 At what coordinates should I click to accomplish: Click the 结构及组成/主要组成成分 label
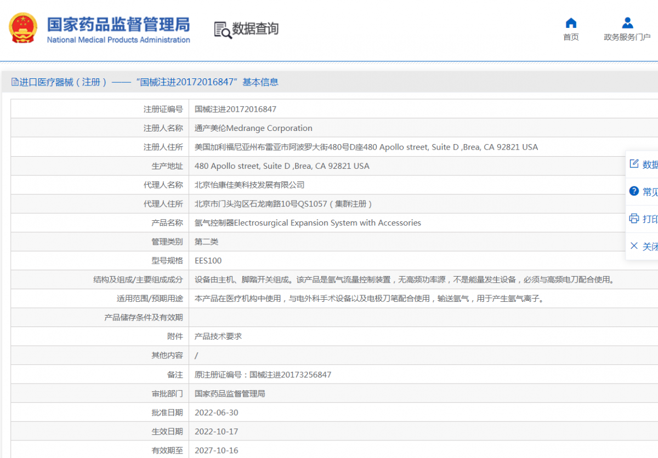tap(138, 279)
